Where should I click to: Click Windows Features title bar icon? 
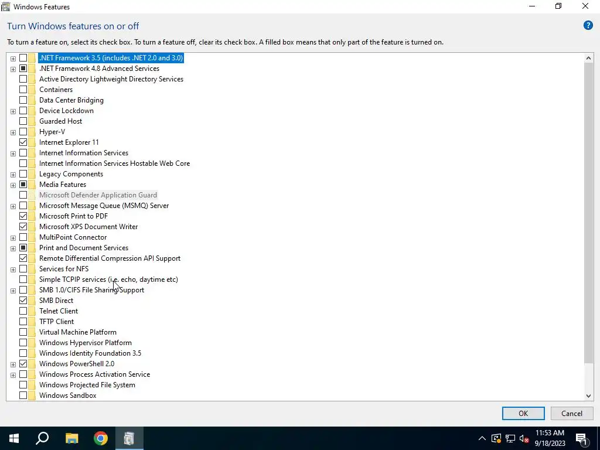pos(5,6)
